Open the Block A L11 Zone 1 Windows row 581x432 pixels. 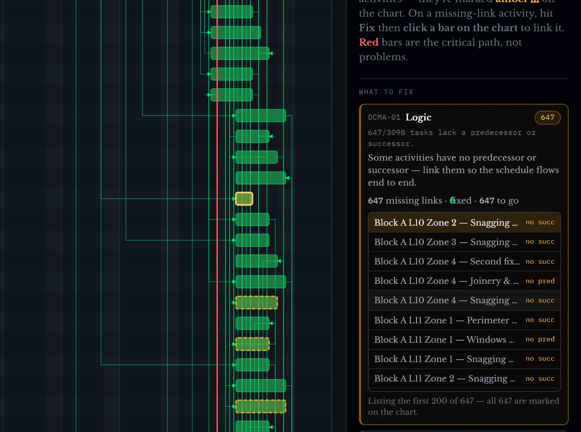464,339
